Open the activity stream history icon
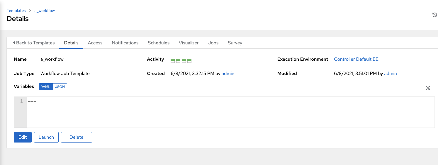This screenshot has height=165, width=438. [x=435, y=15]
